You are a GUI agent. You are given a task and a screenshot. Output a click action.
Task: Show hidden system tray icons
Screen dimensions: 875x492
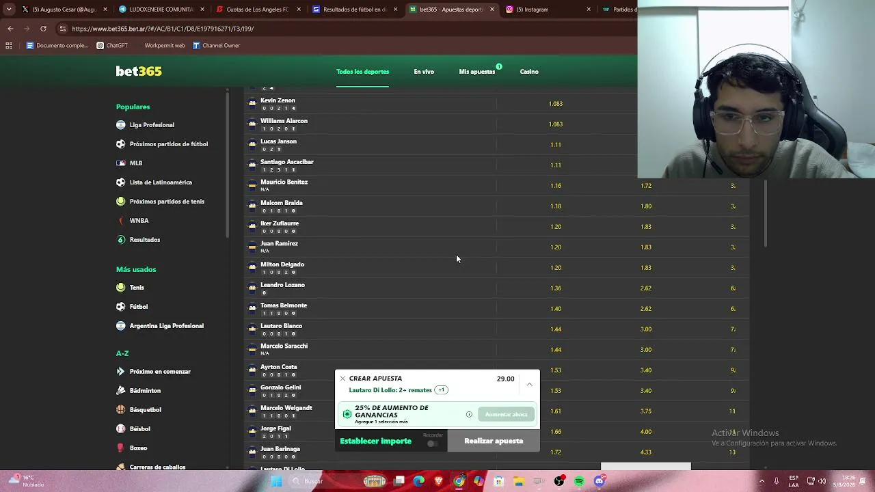pos(762,481)
